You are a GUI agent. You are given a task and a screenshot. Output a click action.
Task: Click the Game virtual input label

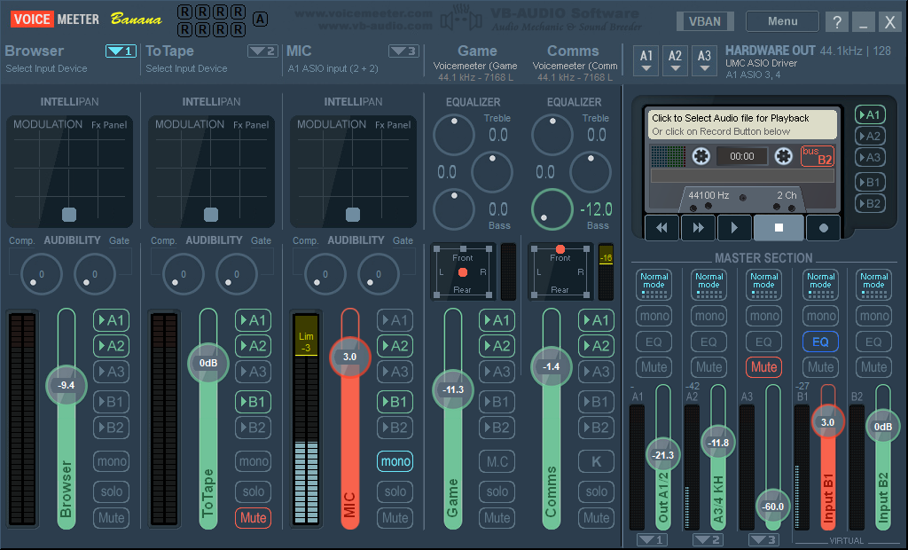(x=477, y=51)
